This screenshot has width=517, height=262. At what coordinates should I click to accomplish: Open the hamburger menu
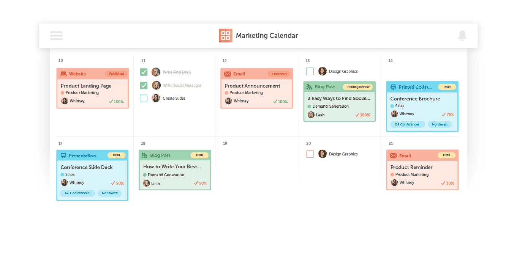[x=56, y=35]
